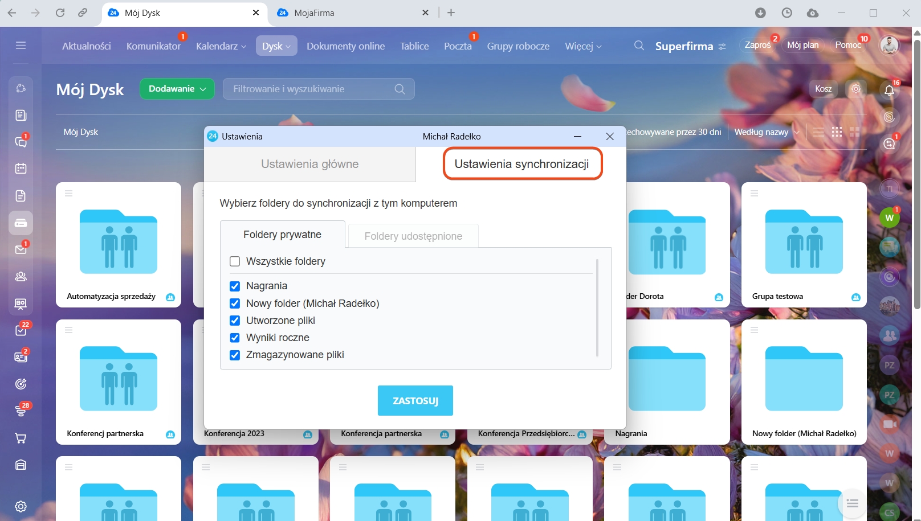921x521 pixels.
Task: Switch to Ustawienia główne tab
Action: tap(310, 164)
